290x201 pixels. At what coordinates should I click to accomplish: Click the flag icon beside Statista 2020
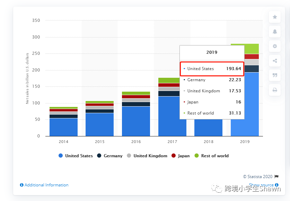[x=276, y=176]
